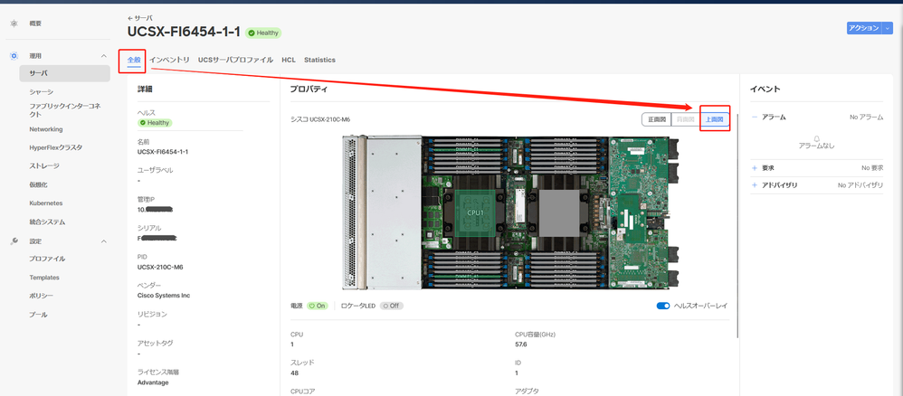The image size is (903, 396).
Task: Click the スレッド value 48
Action: pos(295,372)
